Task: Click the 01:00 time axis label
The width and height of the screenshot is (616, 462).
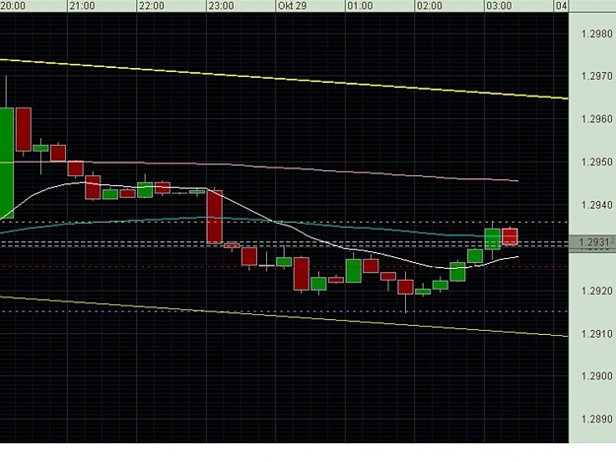Action: click(x=360, y=6)
